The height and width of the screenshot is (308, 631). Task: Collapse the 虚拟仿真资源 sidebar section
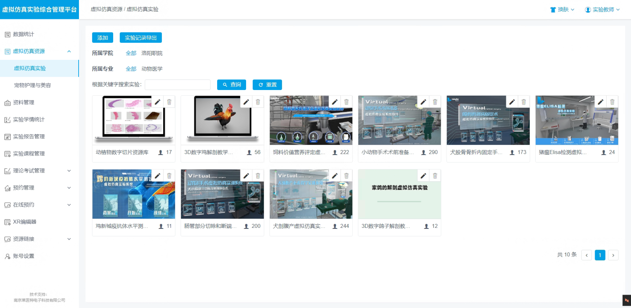[69, 51]
